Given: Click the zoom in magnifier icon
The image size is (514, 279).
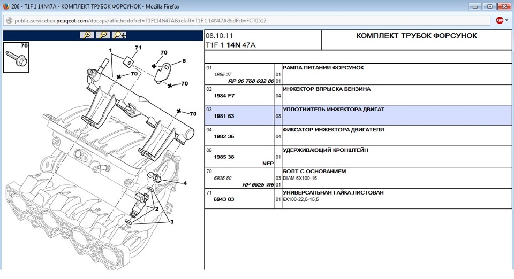Looking at the screenshot, I should 87,35.
